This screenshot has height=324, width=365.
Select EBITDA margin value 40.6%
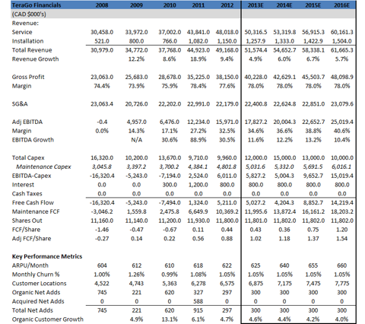point(341,131)
